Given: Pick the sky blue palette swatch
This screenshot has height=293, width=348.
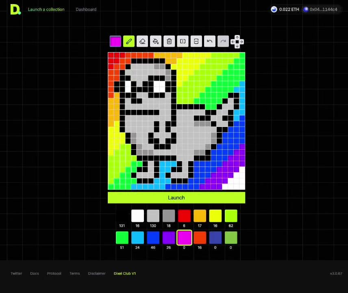Looking at the screenshot, I should point(137,238).
